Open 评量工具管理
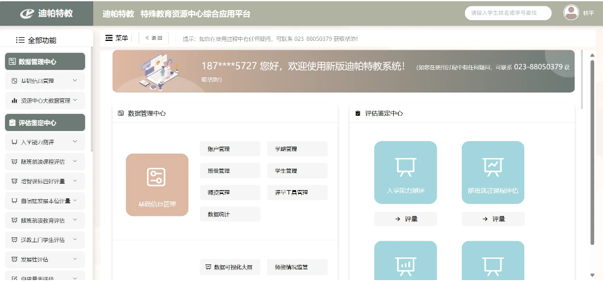Image resolution: width=603 pixels, height=282 pixels. pyautogui.click(x=297, y=193)
